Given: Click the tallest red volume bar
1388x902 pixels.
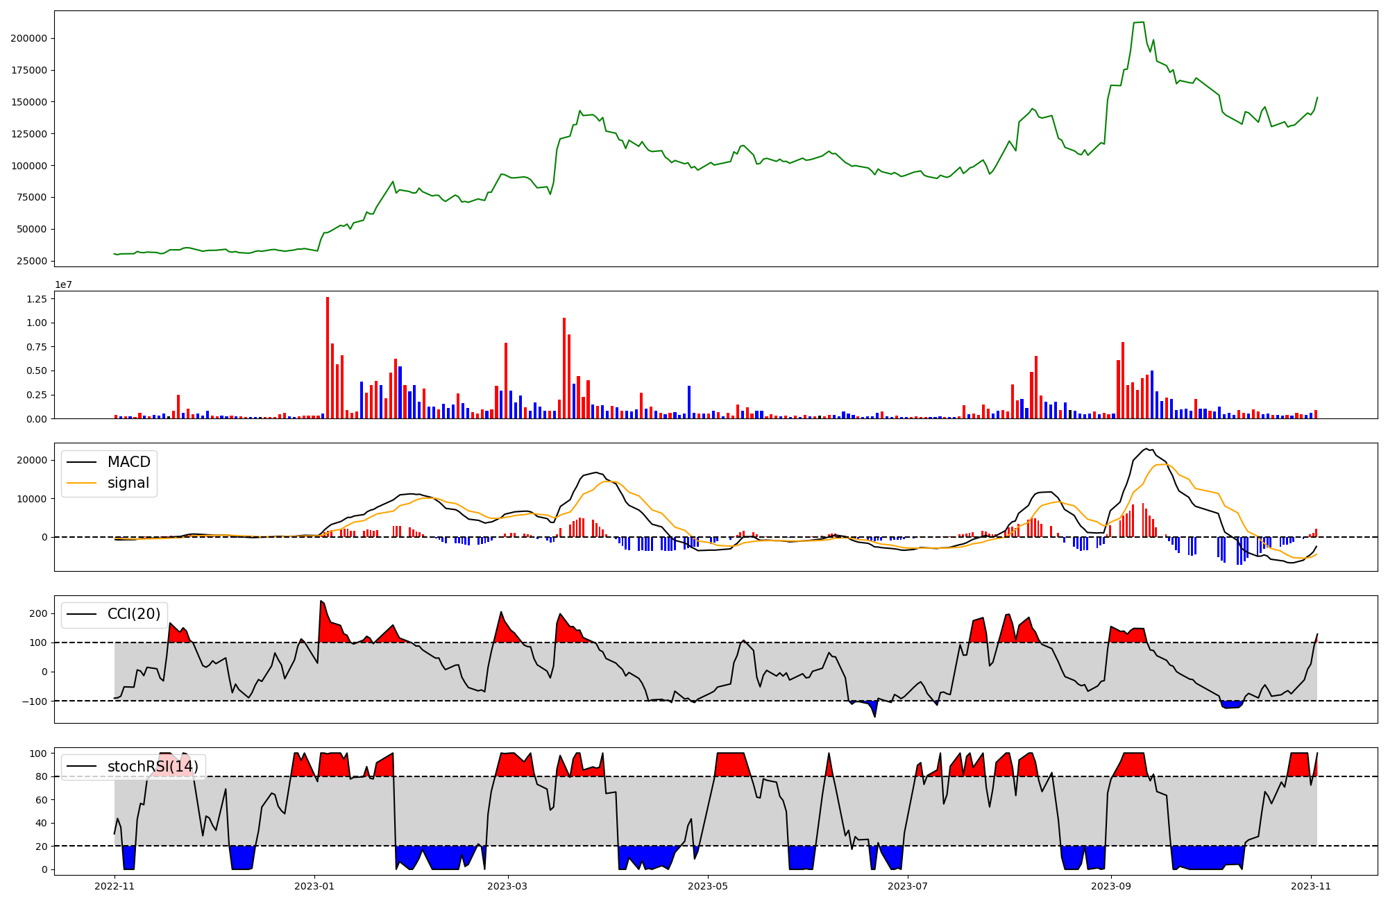Looking at the screenshot, I should tap(328, 357).
